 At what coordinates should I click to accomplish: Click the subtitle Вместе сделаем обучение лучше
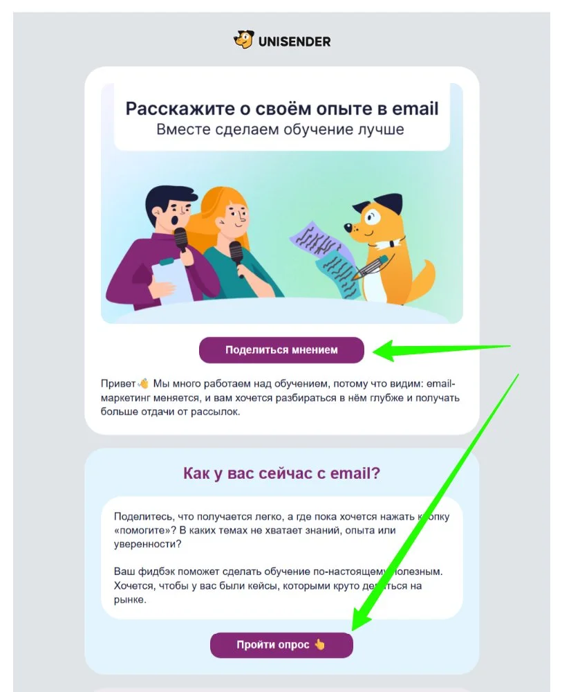point(281,129)
